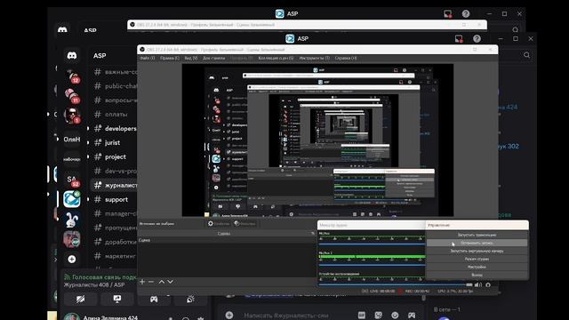This screenshot has height=320, width=569.
Task: Add a scene with the plus button in OBS
Action: pyautogui.click(x=142, y=282)
